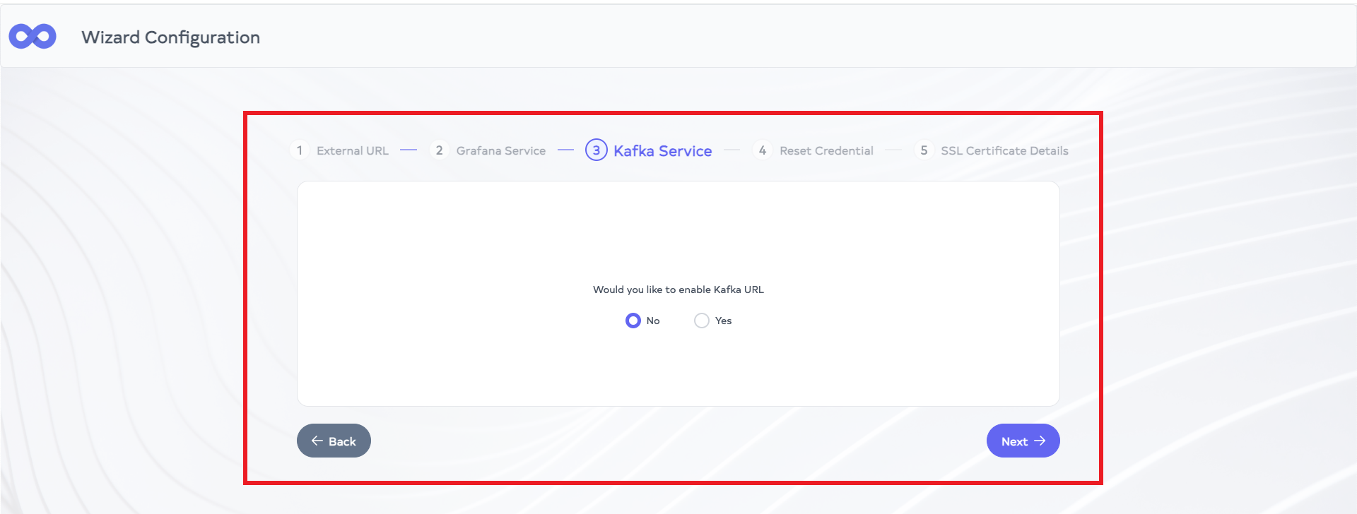The width and height of the screenshot is (1357, 514).
Task: Go to the Grafana Service step
Action: pyautogui.click(x=500, y=151)
